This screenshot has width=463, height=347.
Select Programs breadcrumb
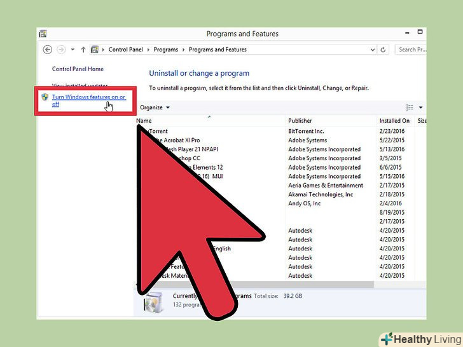coord(165,50)
